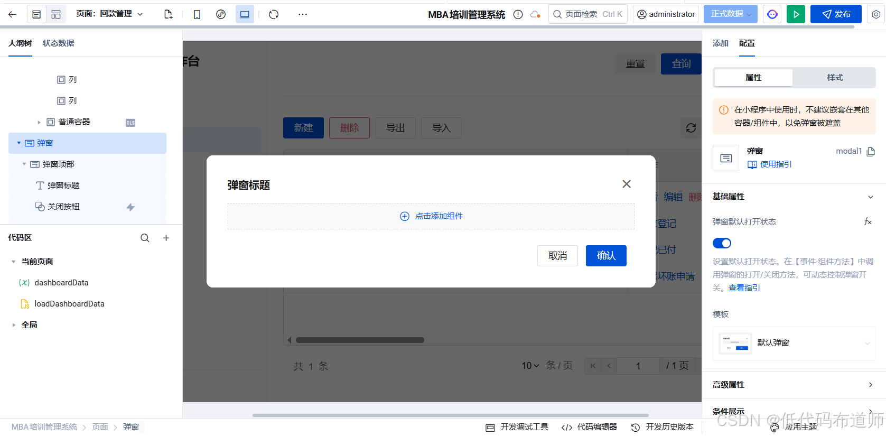Switch to 配置 tab in right panel

pyautogui.click(x=747, y=43)
